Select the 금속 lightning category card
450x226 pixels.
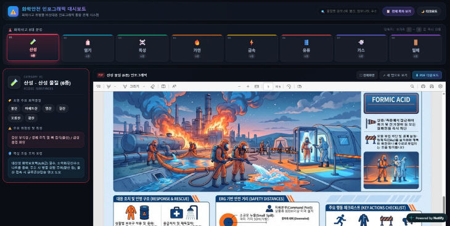252,48
